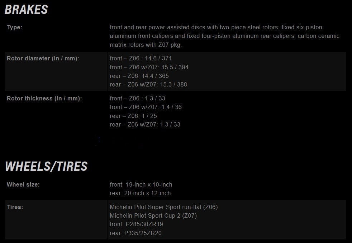Viewport: 352px width, 243px height.
Task: Click the brake type description paragraph
Action: 224,36
